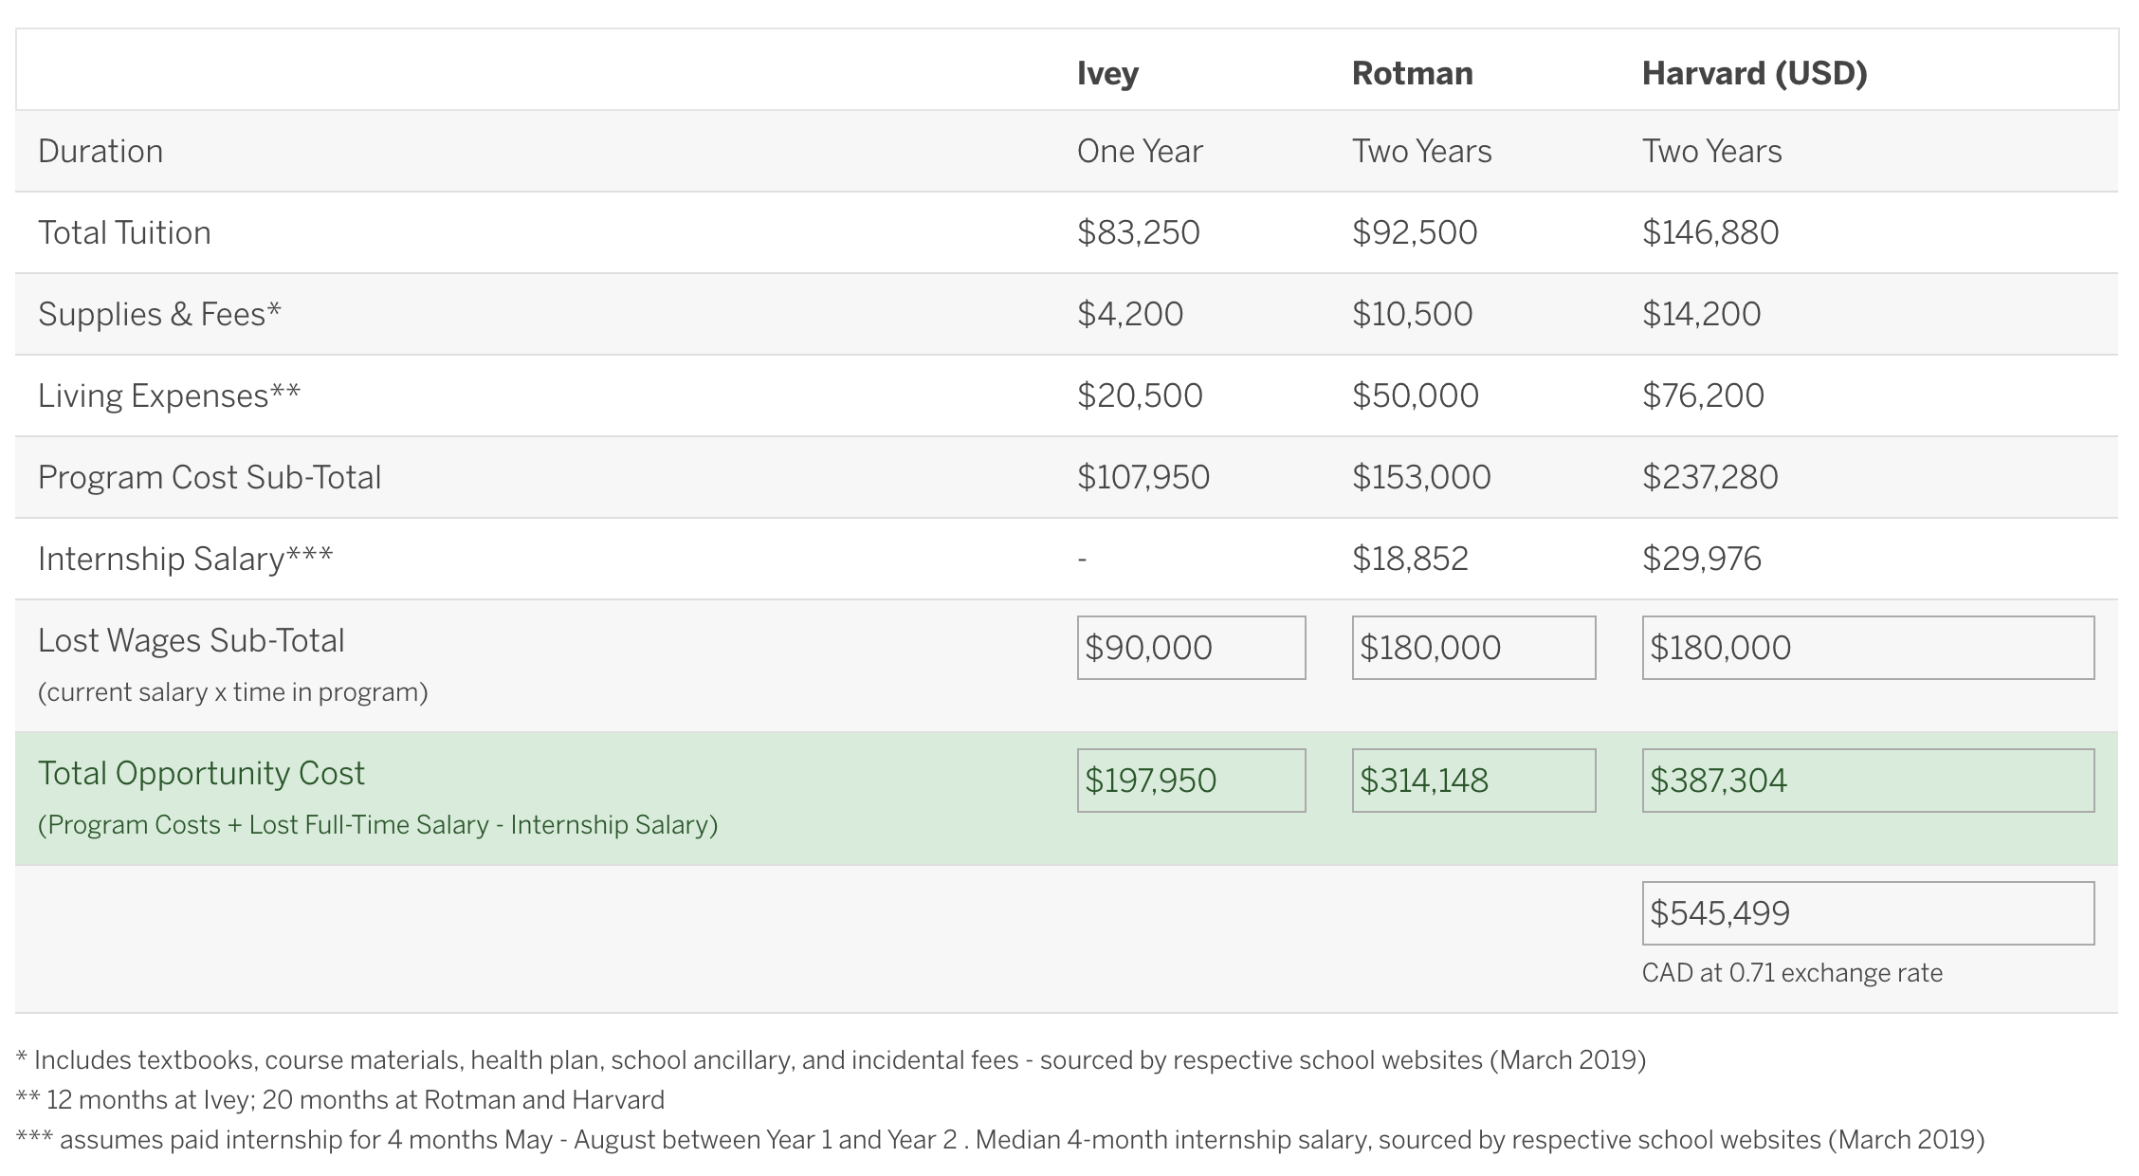Click the Living Expenses row label
Viewport: 2139px width, 1176px height.
click(x=169, y=395)
